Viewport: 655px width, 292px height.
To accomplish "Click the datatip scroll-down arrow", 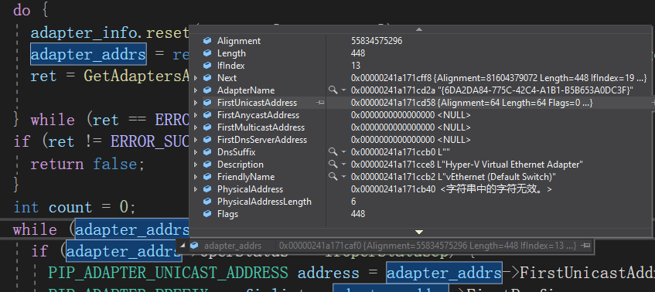I will (x=419, y=232).
